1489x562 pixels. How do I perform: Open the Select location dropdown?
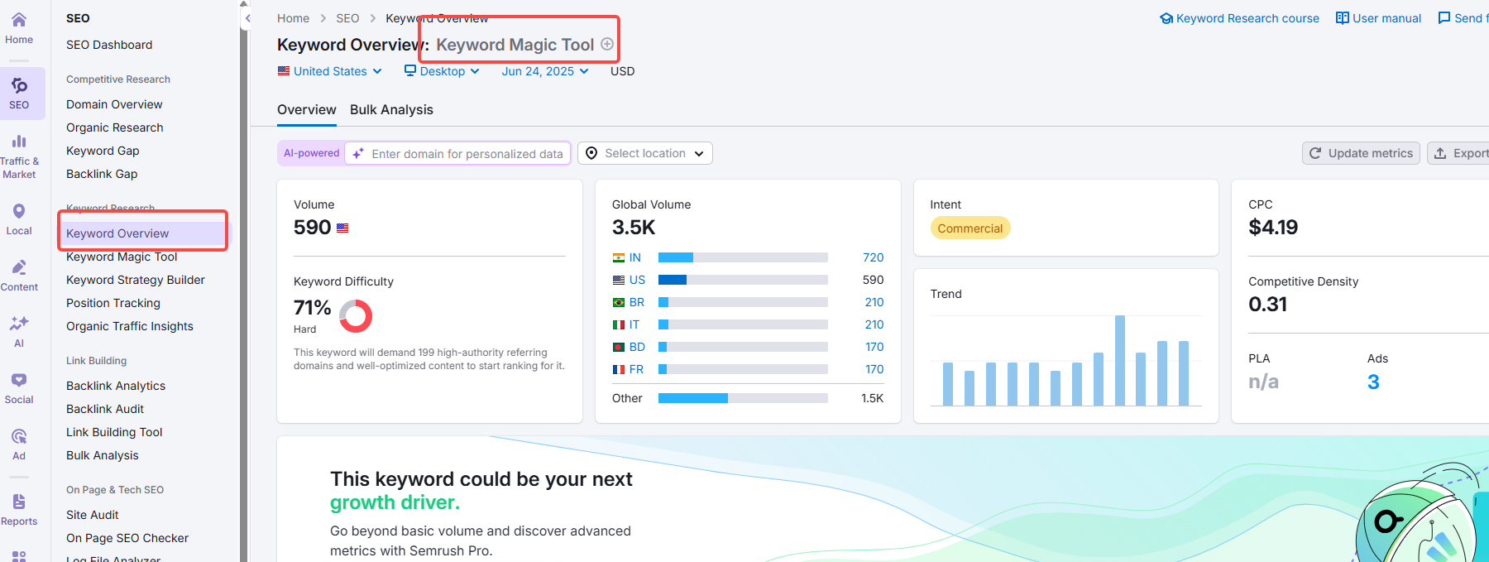(644, 153)
